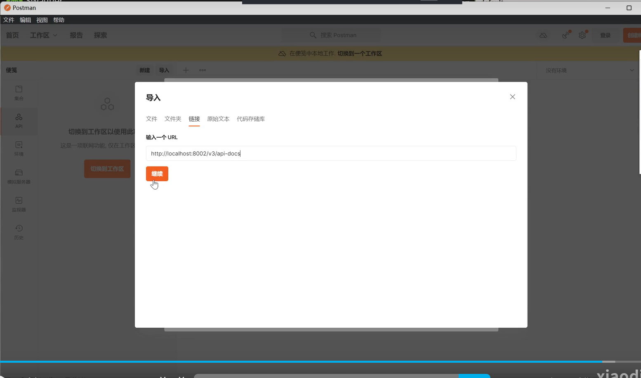Open the 报告 page
Viewport: 641px width, 378px height.
tap(76, 35)
